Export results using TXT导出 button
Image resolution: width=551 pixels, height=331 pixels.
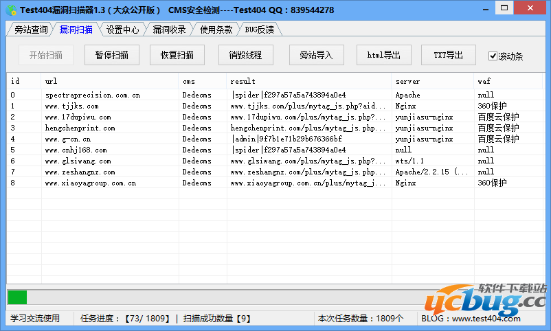(x=453, y=55)
